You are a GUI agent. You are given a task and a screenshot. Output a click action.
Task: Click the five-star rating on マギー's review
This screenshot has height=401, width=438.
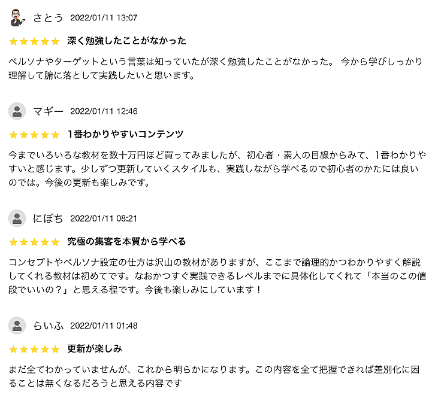pyautogui.click(x=34, y=135)
